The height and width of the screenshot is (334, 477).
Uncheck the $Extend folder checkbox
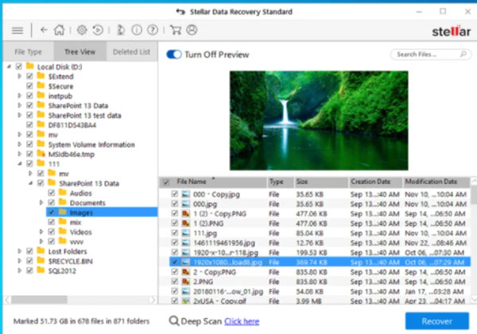(29, 76)
